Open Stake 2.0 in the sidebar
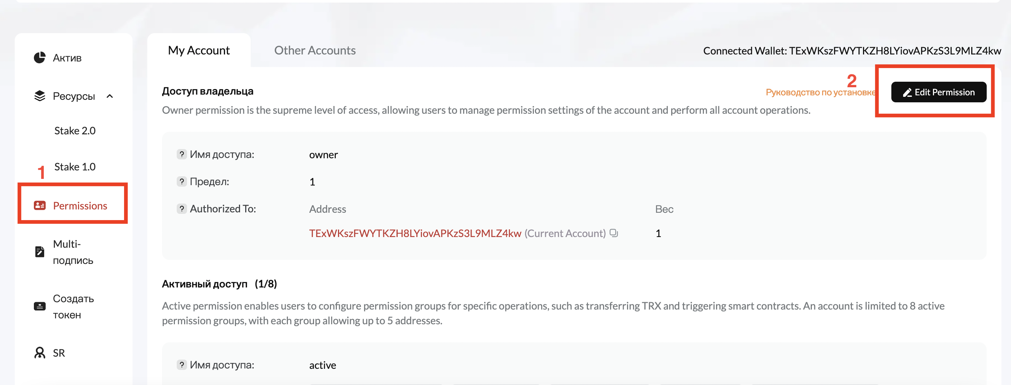 (75, 131)
